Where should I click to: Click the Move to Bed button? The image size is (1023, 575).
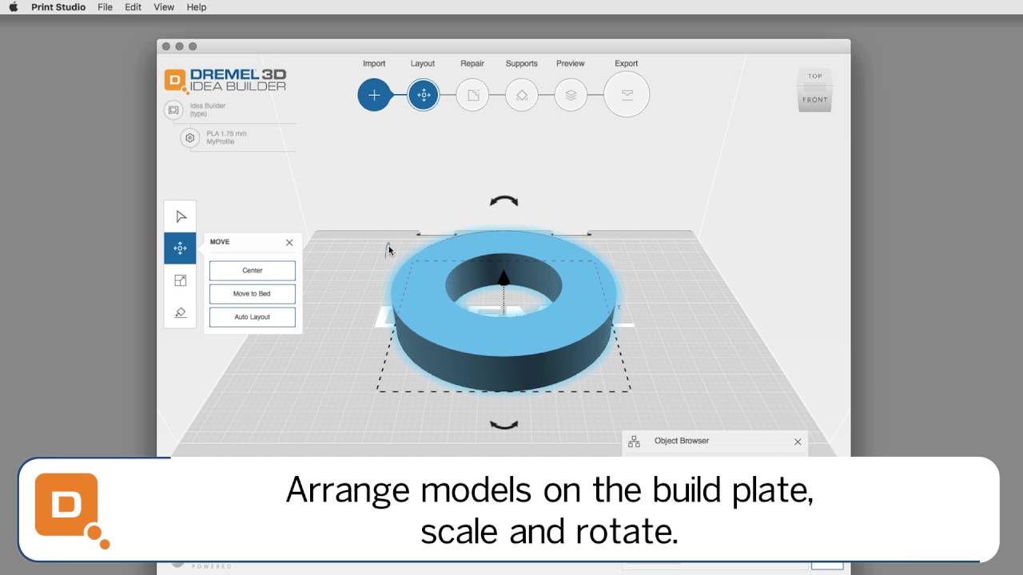pyautogui.click(x=253, y=294)
